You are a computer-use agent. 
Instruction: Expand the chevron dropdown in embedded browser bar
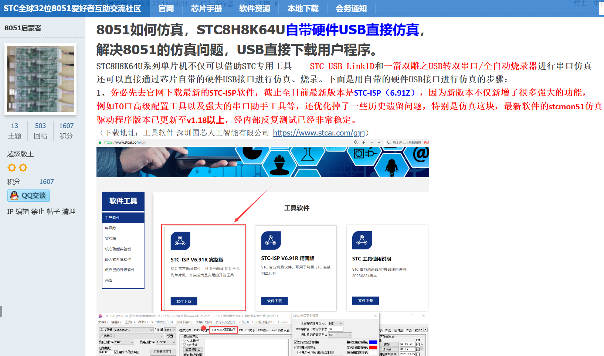coord(379,142)
